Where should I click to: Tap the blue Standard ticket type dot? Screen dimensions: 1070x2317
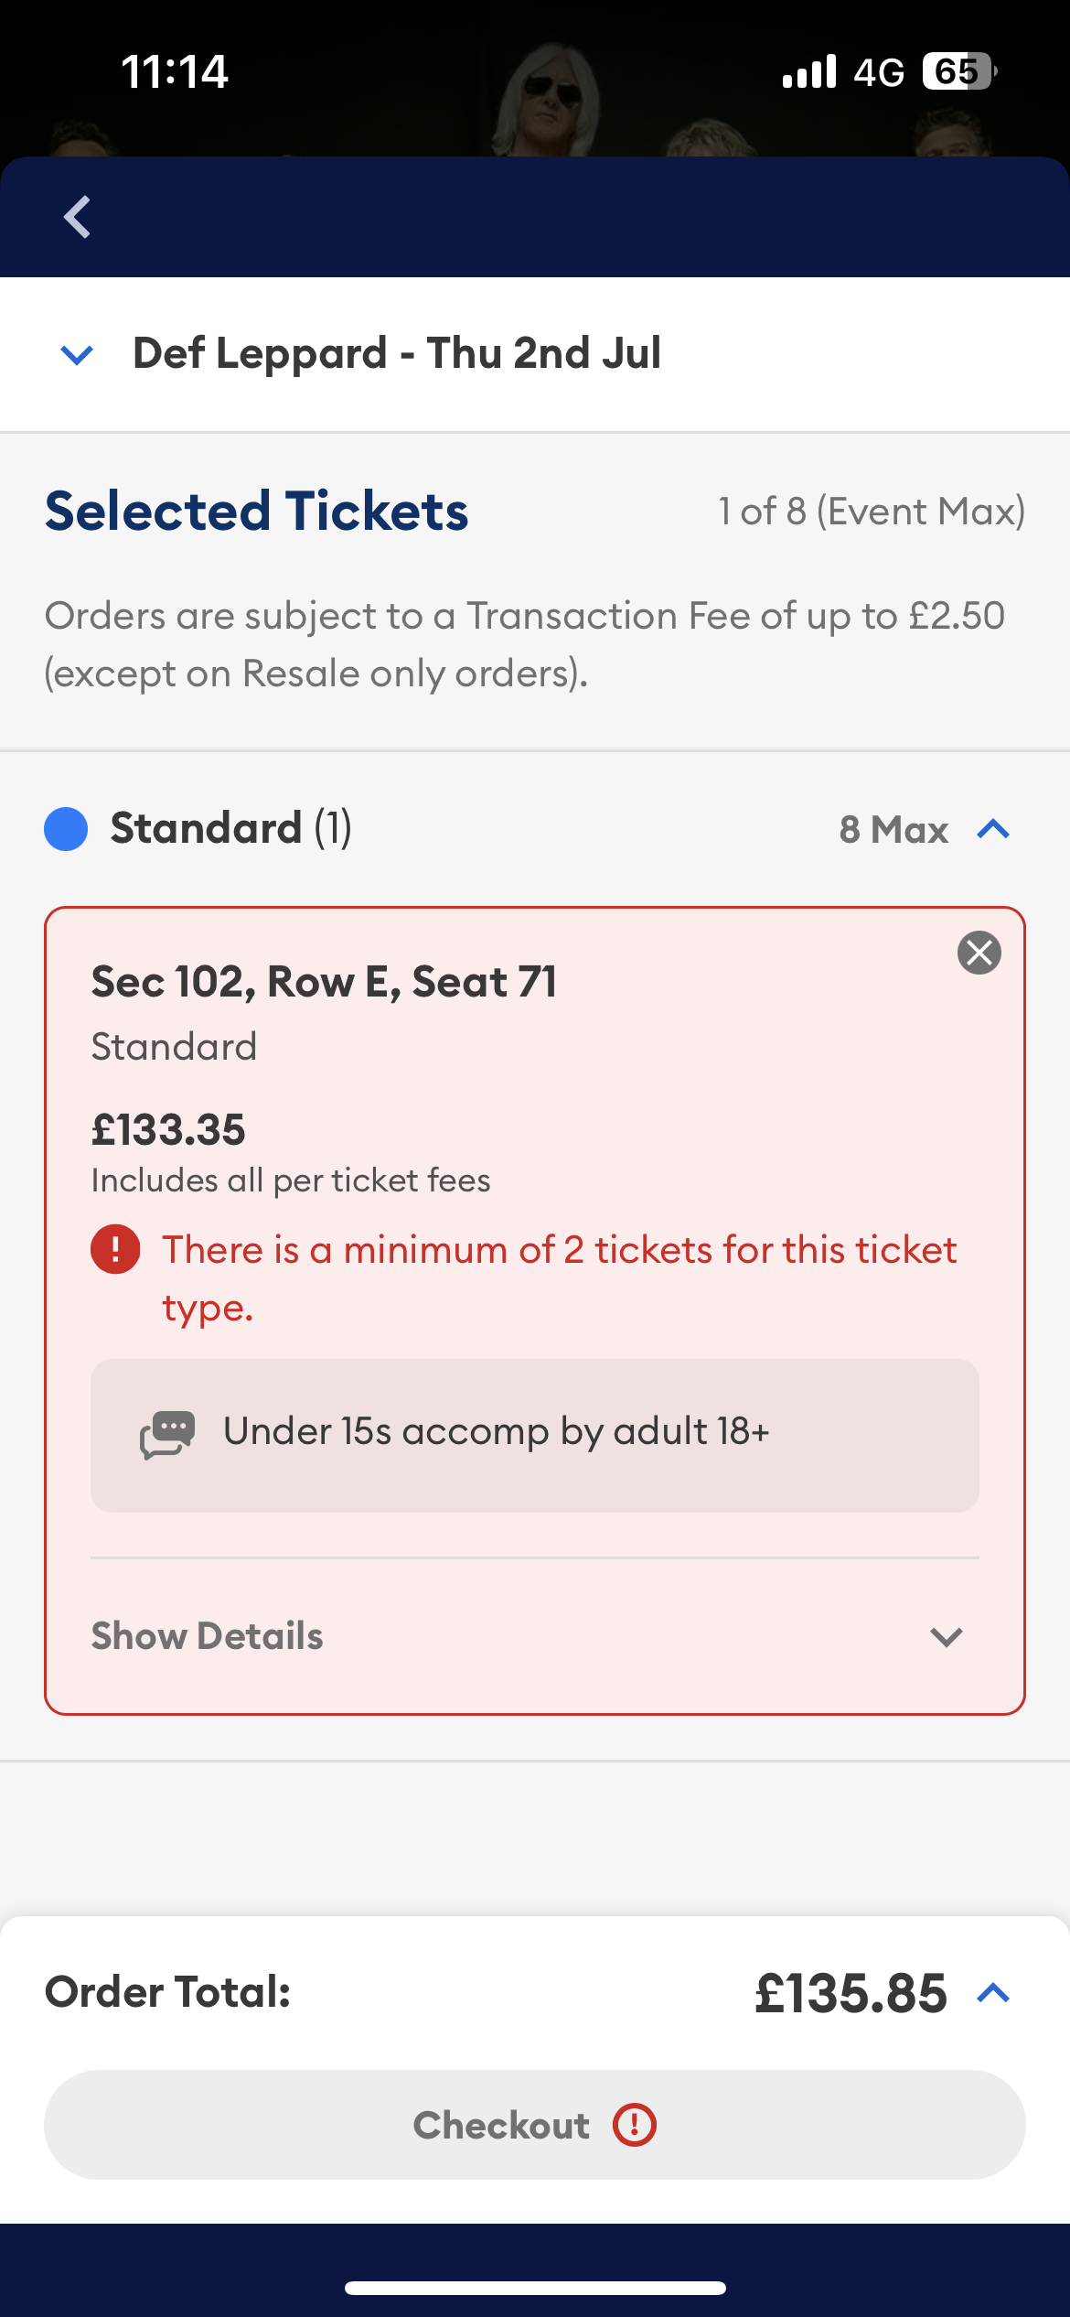click(66, 829)
